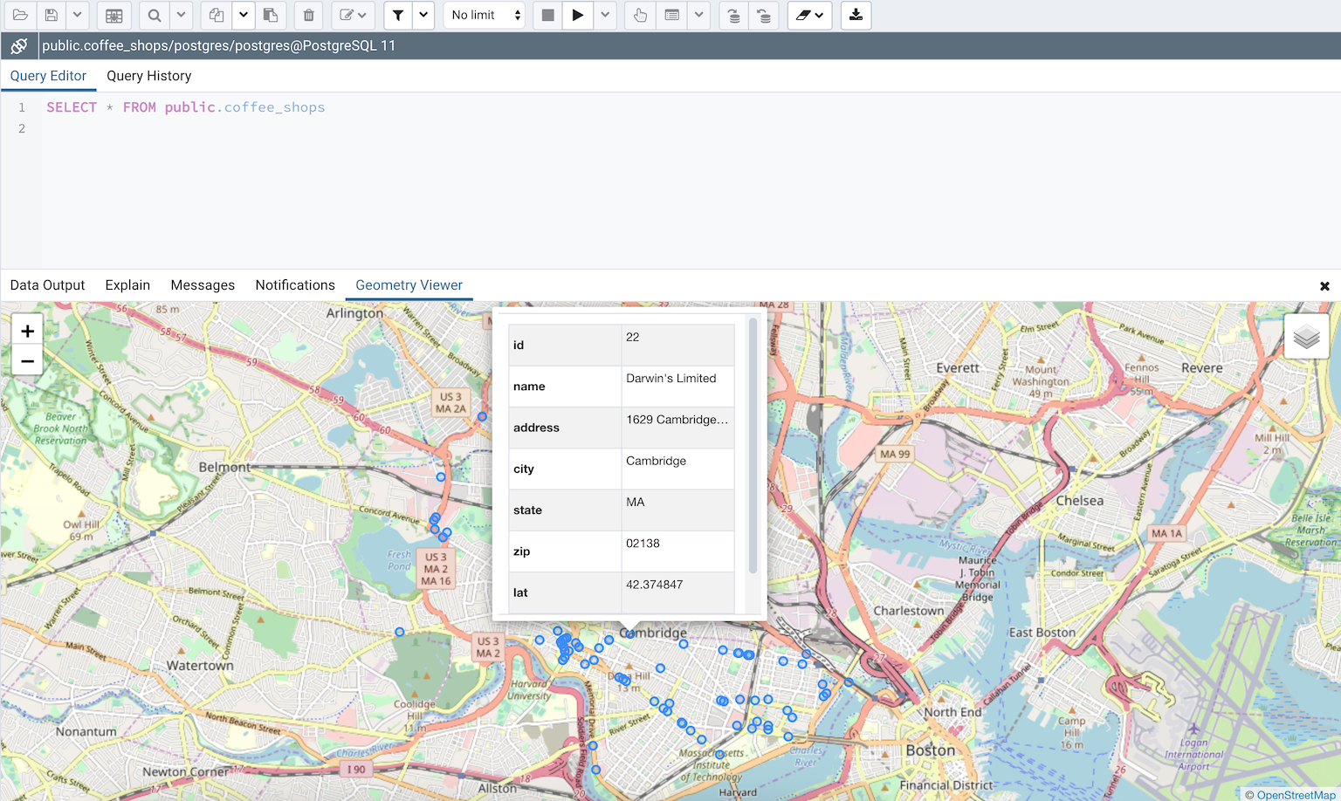Screen dimensions: 1341x801
Task: Switch to Query Editor tab
Action: [x=48, y=76]
